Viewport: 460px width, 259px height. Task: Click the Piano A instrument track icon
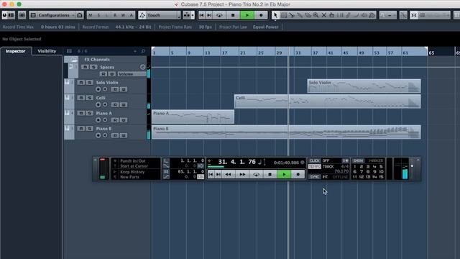tap(67, 113)
